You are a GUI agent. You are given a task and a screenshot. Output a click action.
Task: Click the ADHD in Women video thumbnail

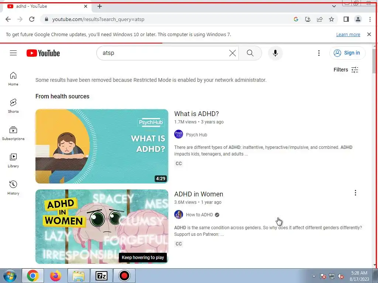click(x=102, y=227)
